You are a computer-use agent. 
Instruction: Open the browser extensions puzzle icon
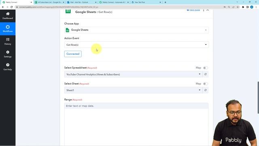point(243,7)
